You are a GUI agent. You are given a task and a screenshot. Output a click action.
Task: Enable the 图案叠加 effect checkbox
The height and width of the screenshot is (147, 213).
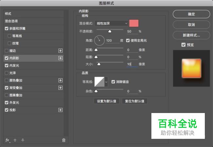click(x=7, y=95)
